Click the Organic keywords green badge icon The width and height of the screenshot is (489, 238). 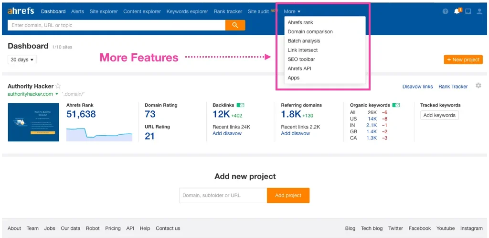(396, 105)
